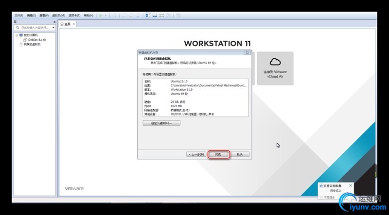Close the 库 library panel
The image size is (389, 215).
(x=54, y=22)
